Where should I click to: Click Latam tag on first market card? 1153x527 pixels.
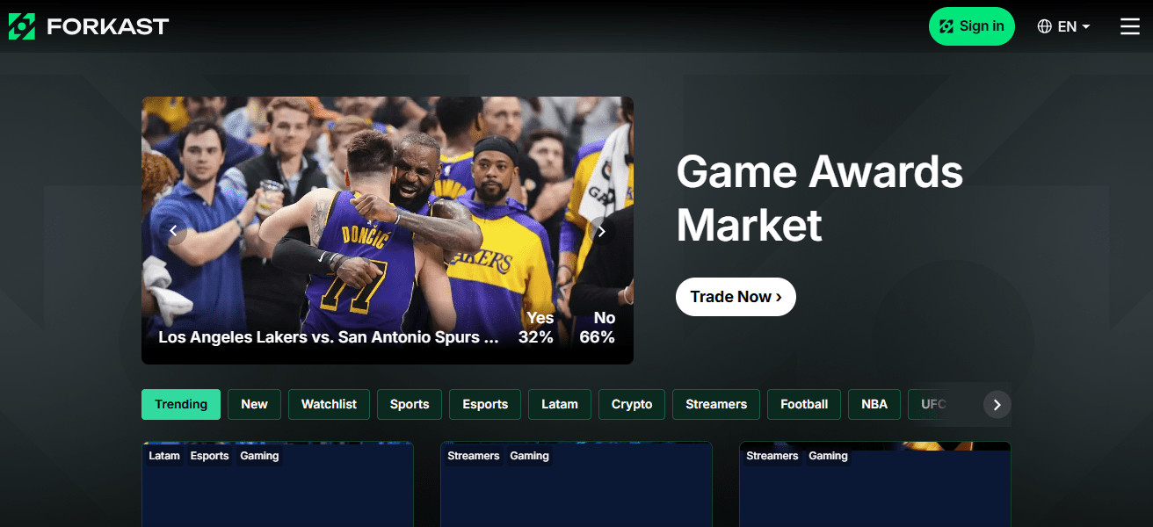[164, 456]
